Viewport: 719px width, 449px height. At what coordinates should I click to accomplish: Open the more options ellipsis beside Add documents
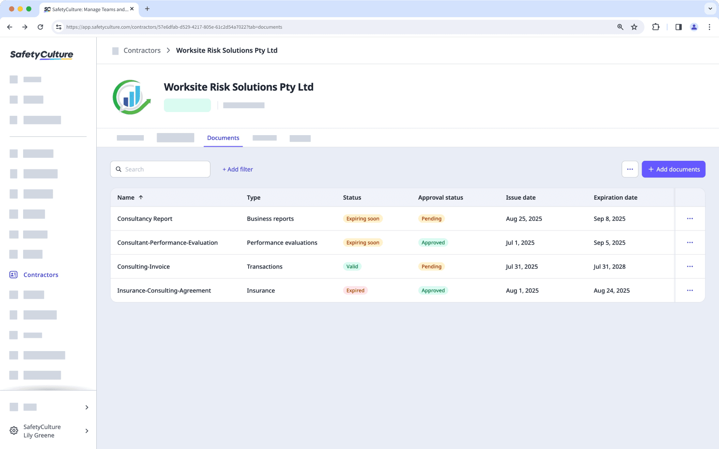(x=630, y=169)
